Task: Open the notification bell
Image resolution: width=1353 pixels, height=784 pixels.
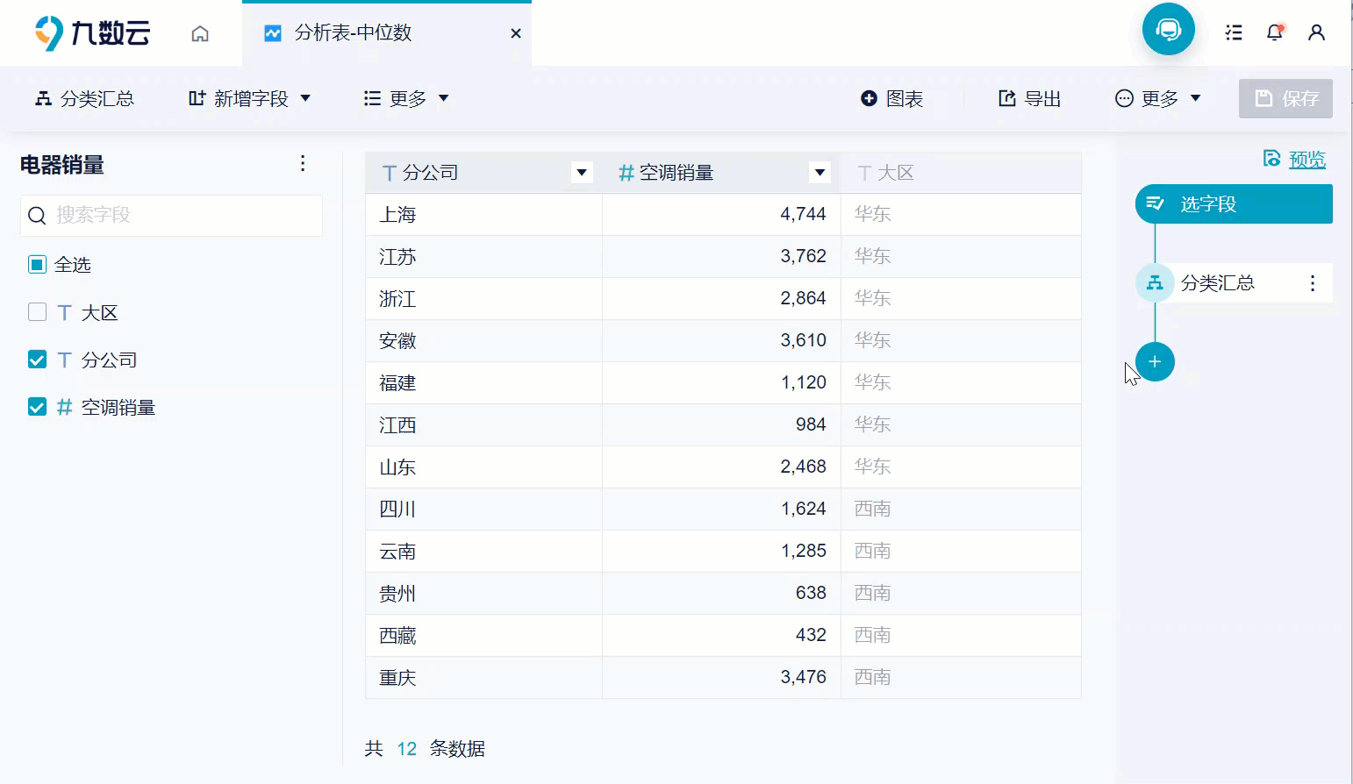Action: point(1275,32)
